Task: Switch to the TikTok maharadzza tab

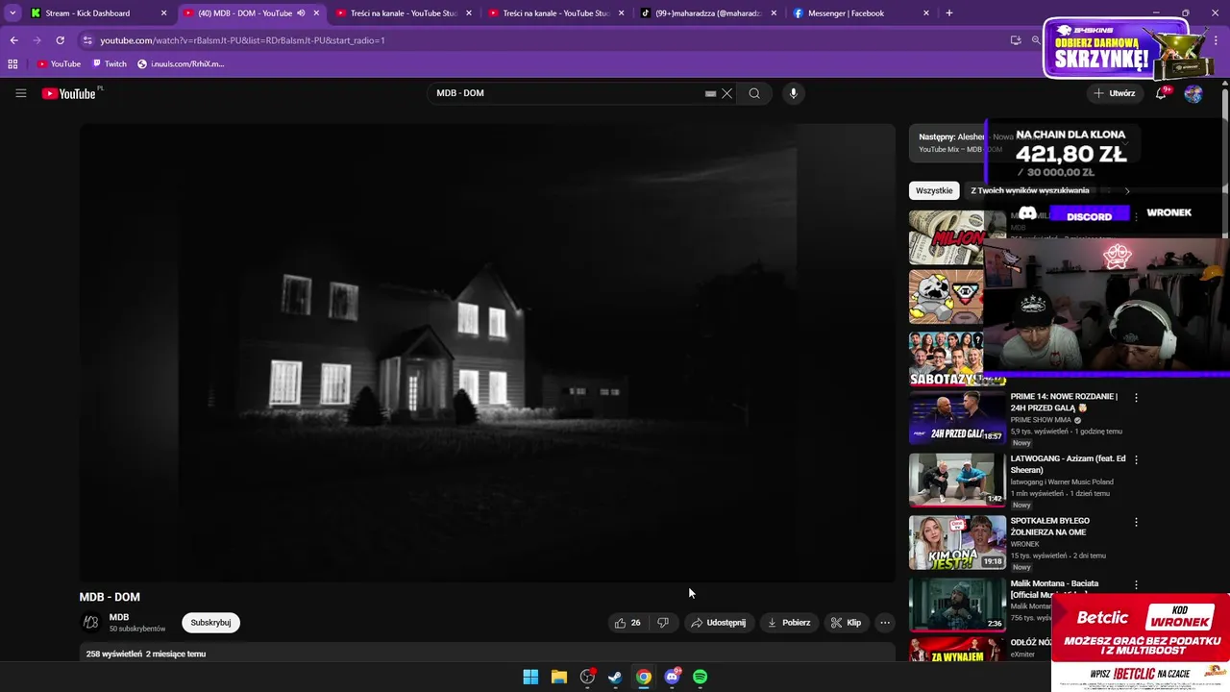Action: coord(707,13)
